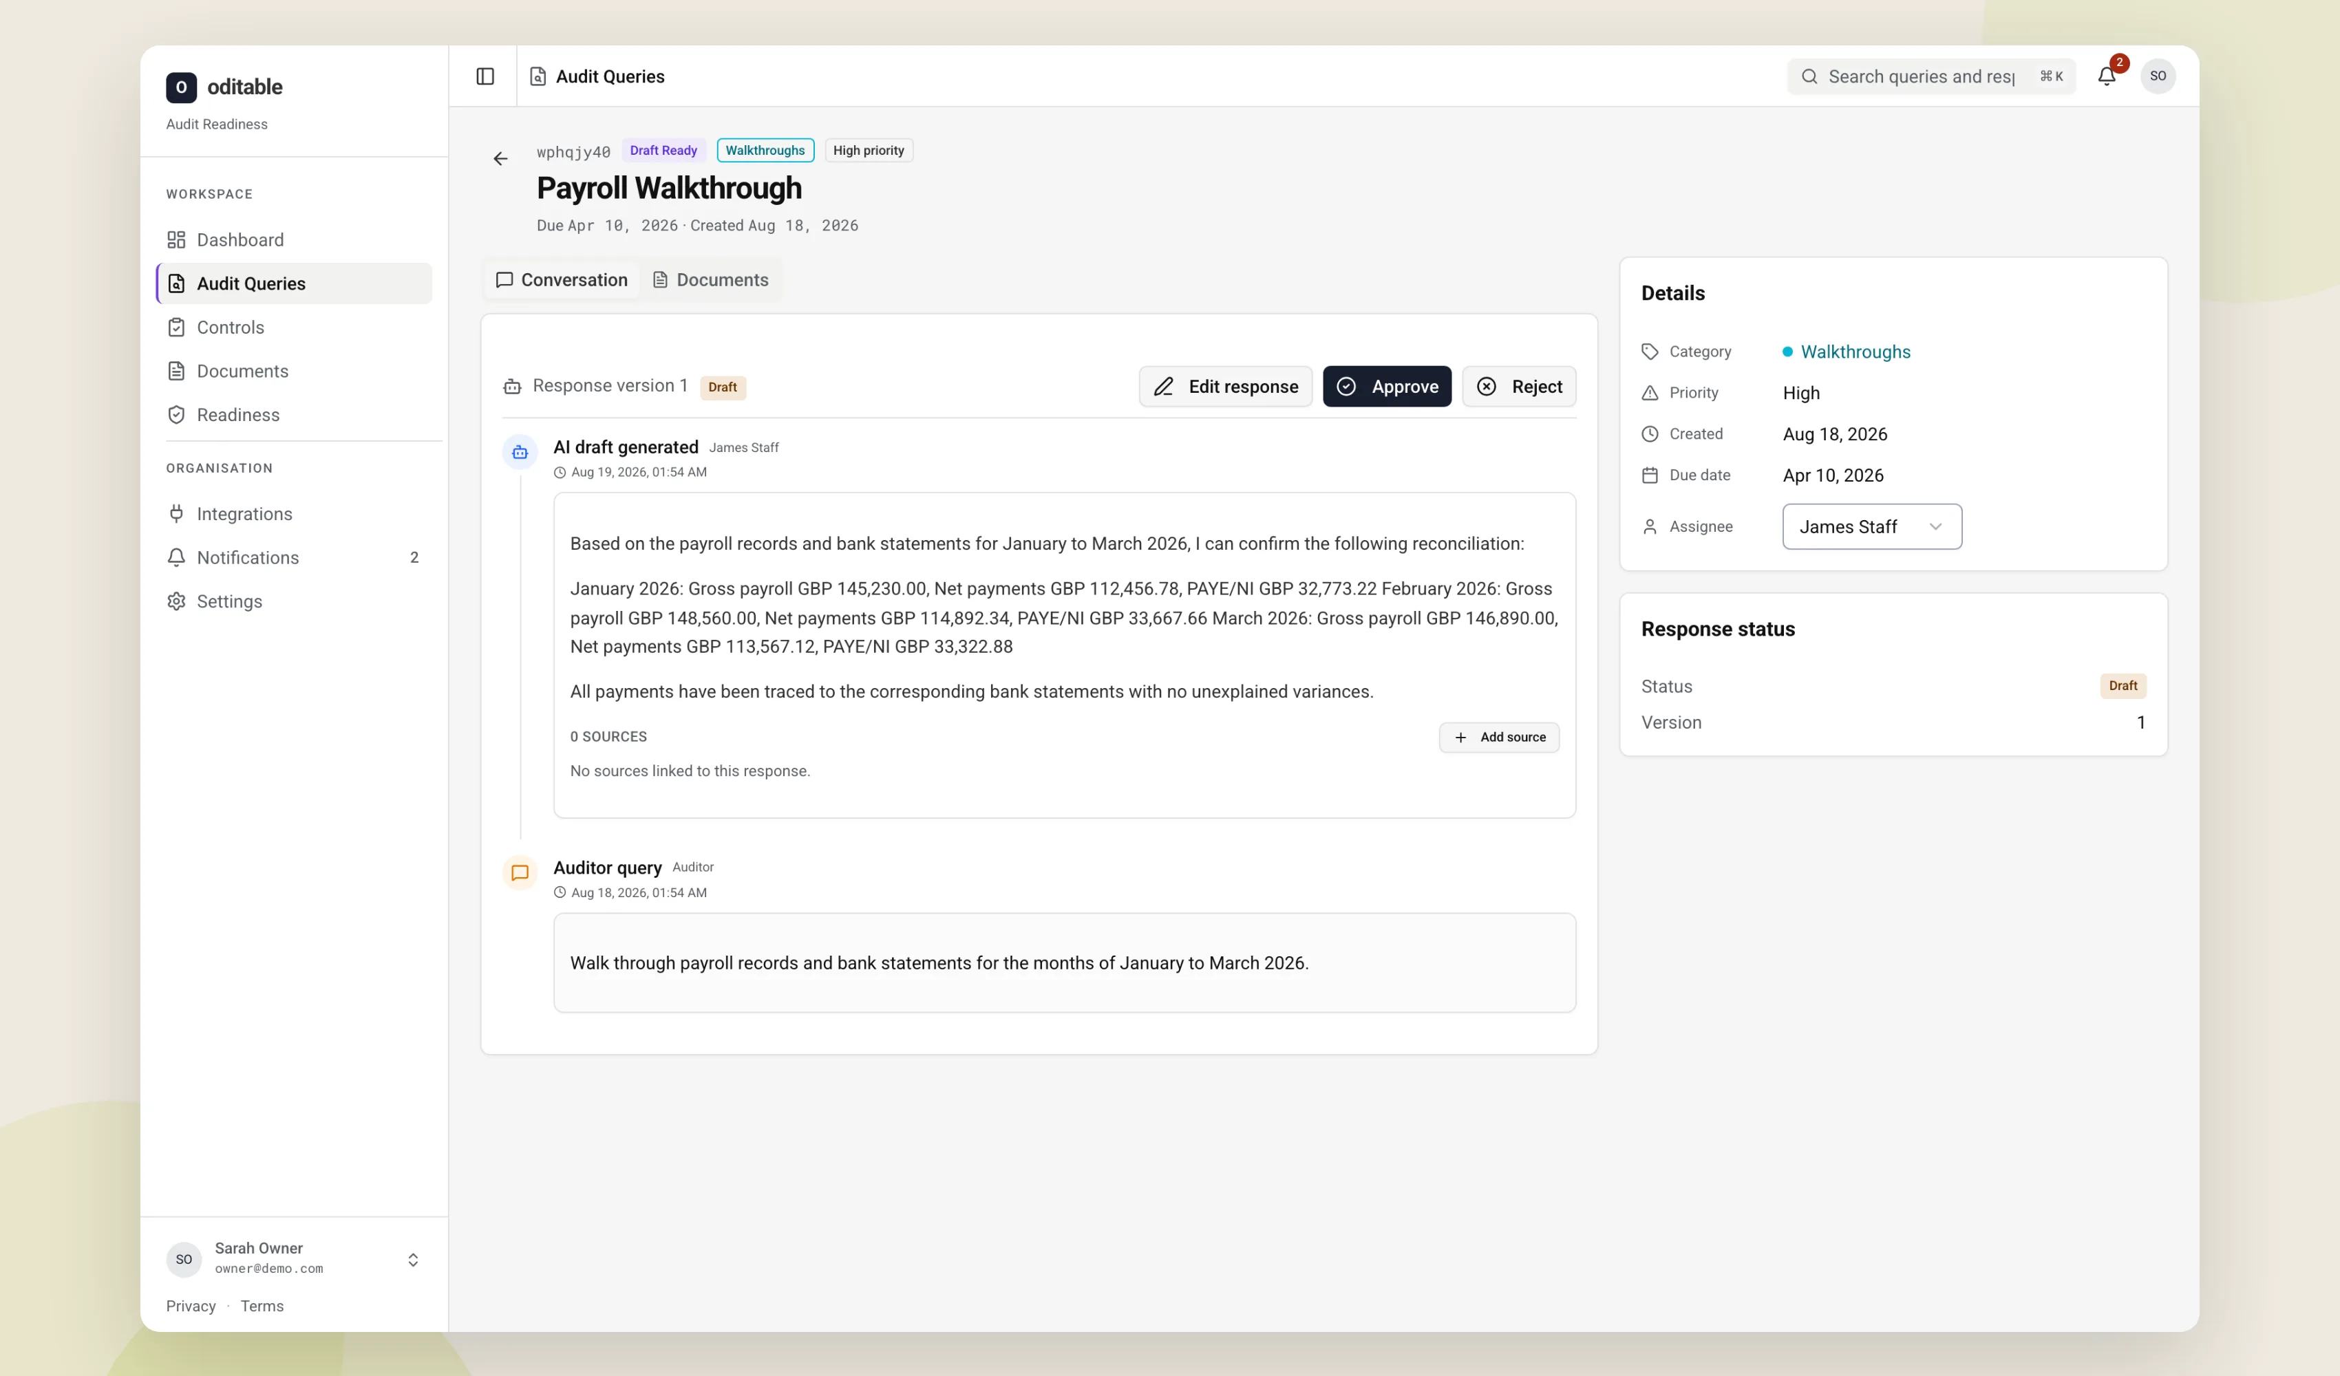Click the Assignee person icon
2340x1376 pixels.
1649,526
